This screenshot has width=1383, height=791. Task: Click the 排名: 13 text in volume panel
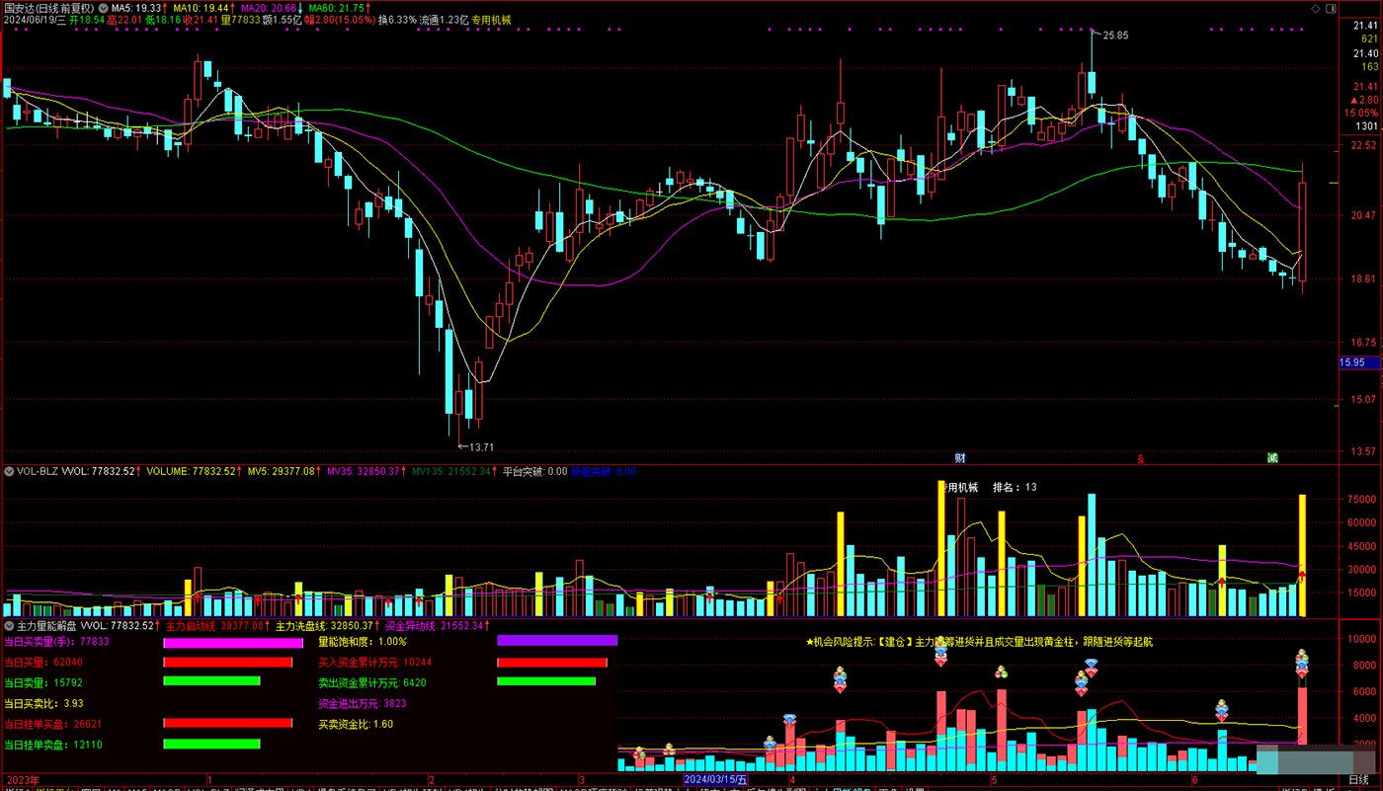tap(1014, 487)
